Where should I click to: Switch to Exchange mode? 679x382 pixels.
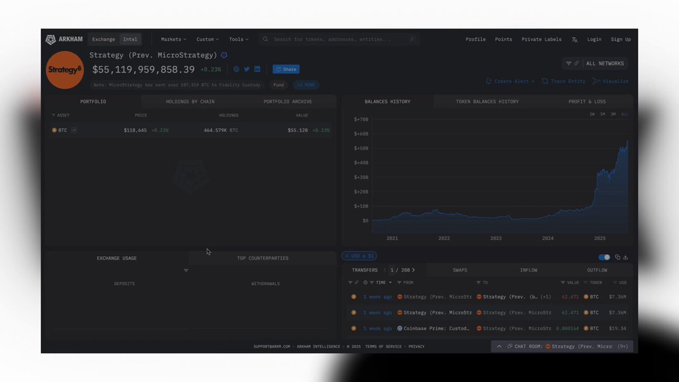[x=104, y=40]
